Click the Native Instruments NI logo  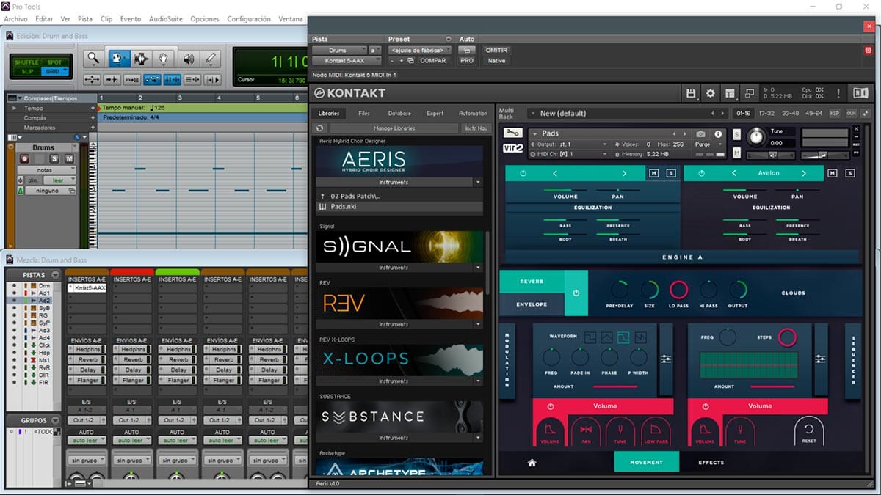(860, 93)
